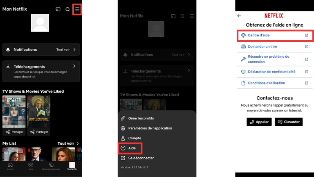Open Paramètres de l'application
314x177 pixels.
(149, 128)
